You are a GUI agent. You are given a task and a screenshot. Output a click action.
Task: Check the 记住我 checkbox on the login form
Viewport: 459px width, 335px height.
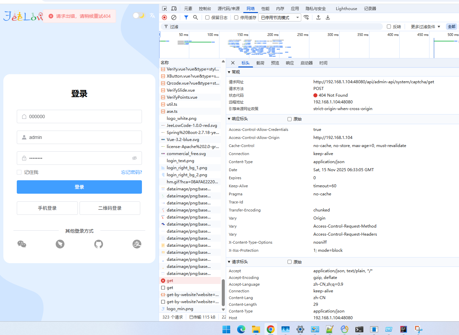point(19,172)
